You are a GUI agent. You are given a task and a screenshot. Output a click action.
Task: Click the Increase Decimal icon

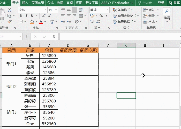(92, 22)
